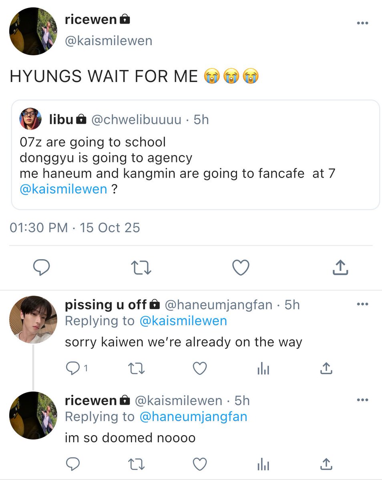Viewport: 382px width, 480px height.
Task: Open the quoted libu tweet card
Action: tap(195, 154)
